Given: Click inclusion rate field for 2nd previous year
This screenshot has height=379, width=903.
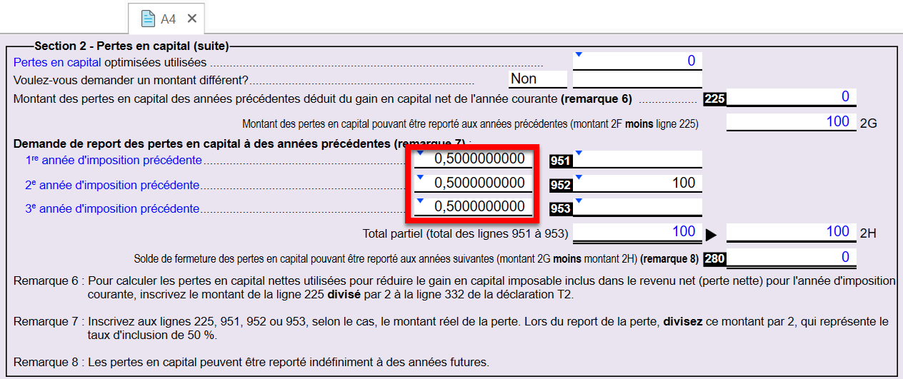Looking at the screenshot, I should 474,183.
